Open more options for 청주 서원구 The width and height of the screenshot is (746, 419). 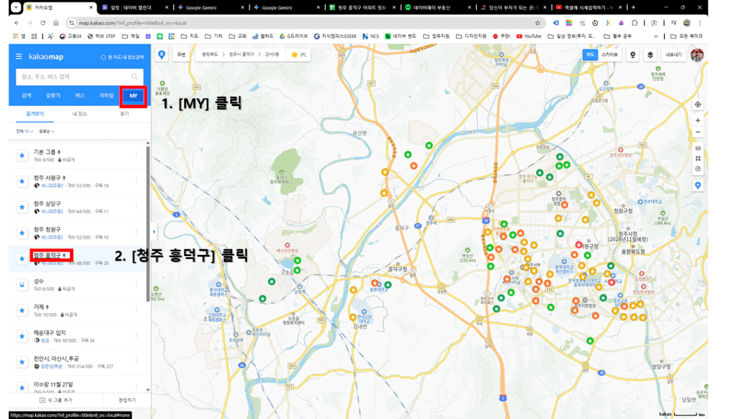click(x=136, y=181)
